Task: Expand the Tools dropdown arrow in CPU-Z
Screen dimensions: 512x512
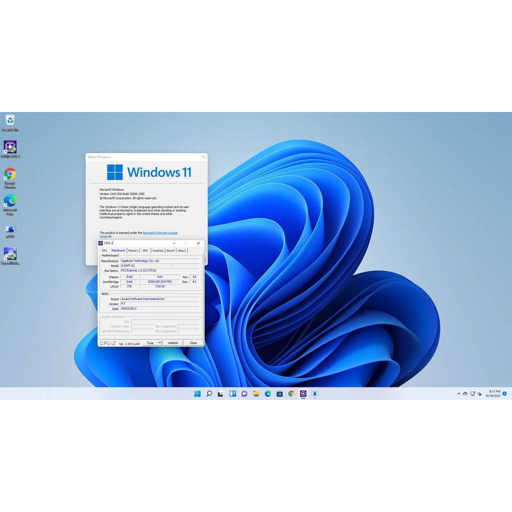Action: click(x=160, y=343)
